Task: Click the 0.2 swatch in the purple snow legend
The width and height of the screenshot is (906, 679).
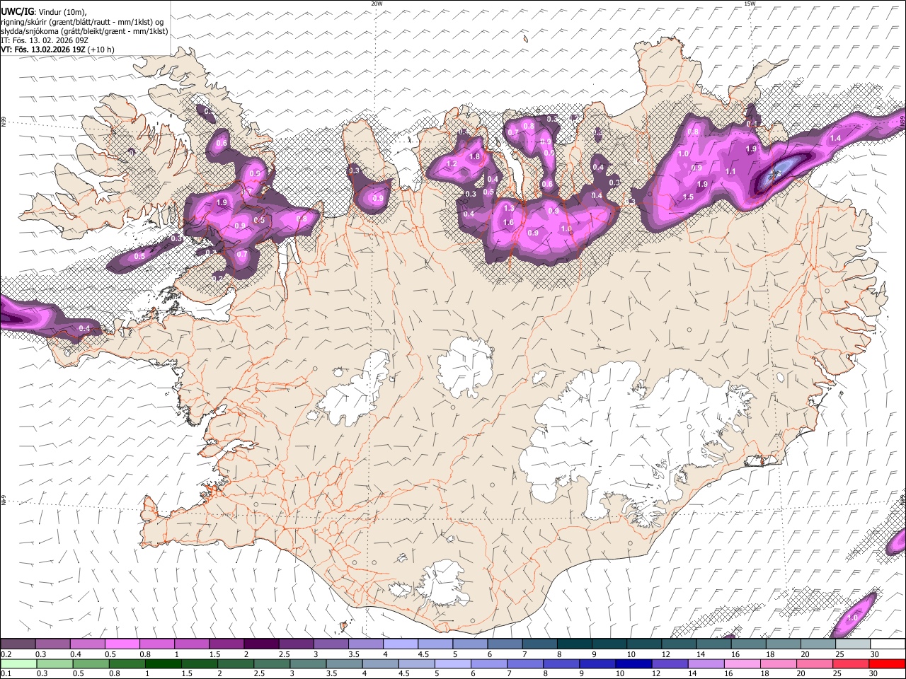Action: pyautogui.click(x=18, y=644)
